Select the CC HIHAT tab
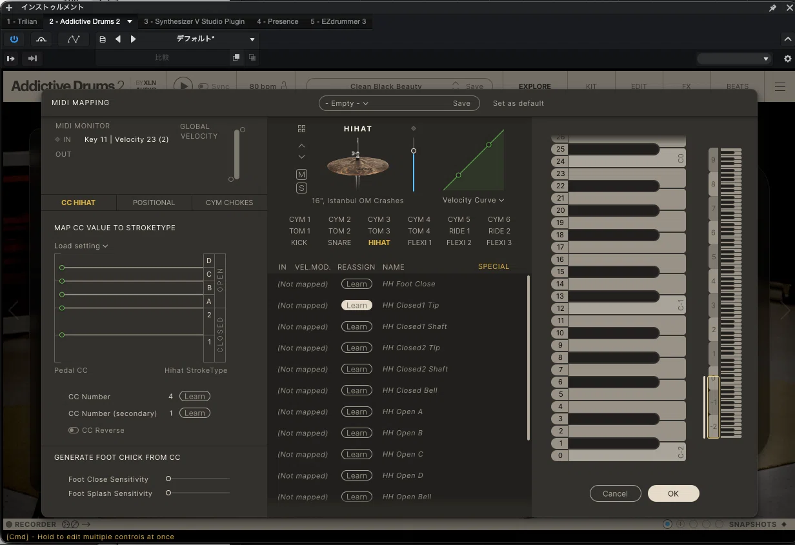 point(78,203)
